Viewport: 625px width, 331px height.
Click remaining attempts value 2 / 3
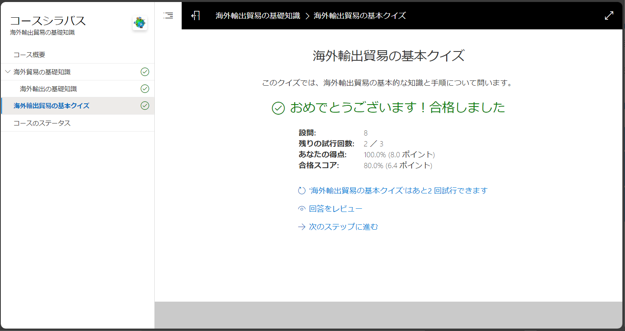point(373,144)
